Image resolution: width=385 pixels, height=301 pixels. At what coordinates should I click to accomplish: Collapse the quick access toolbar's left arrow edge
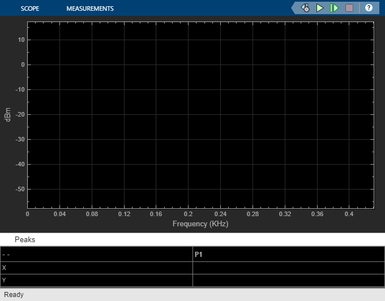(x=293, y=8)
